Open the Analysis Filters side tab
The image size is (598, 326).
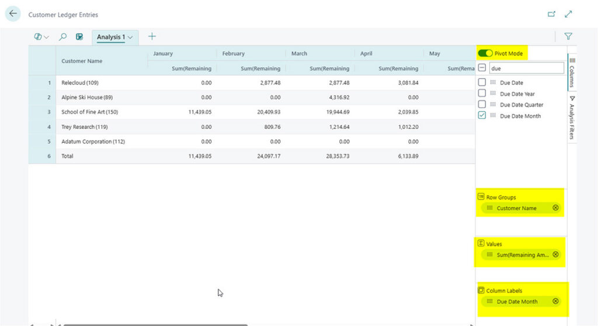[572, 118]
